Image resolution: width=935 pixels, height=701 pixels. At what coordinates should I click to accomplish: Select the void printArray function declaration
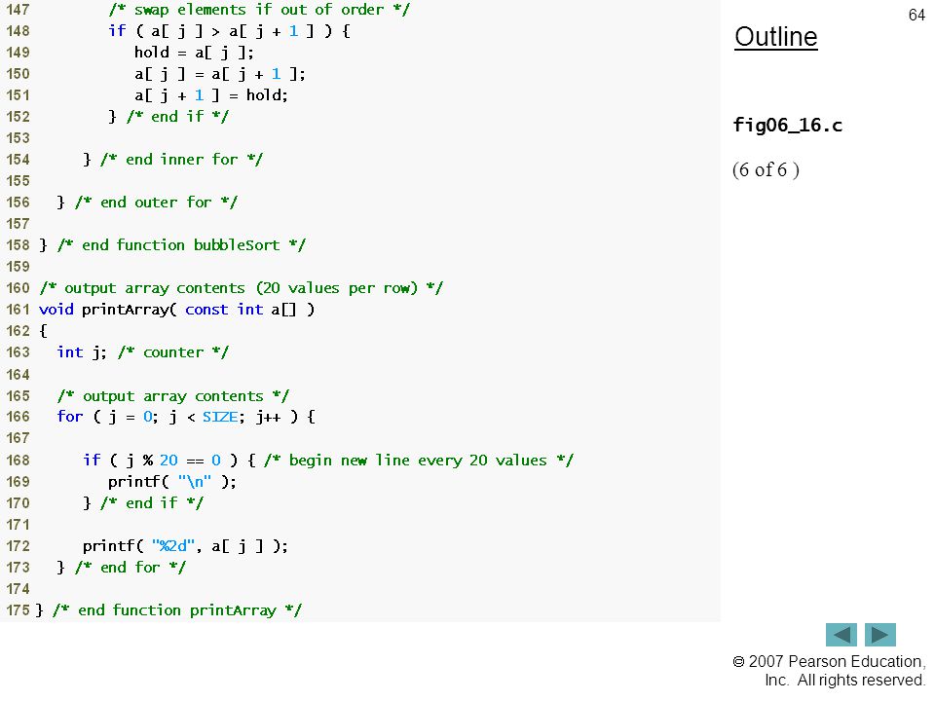[176, 310]
